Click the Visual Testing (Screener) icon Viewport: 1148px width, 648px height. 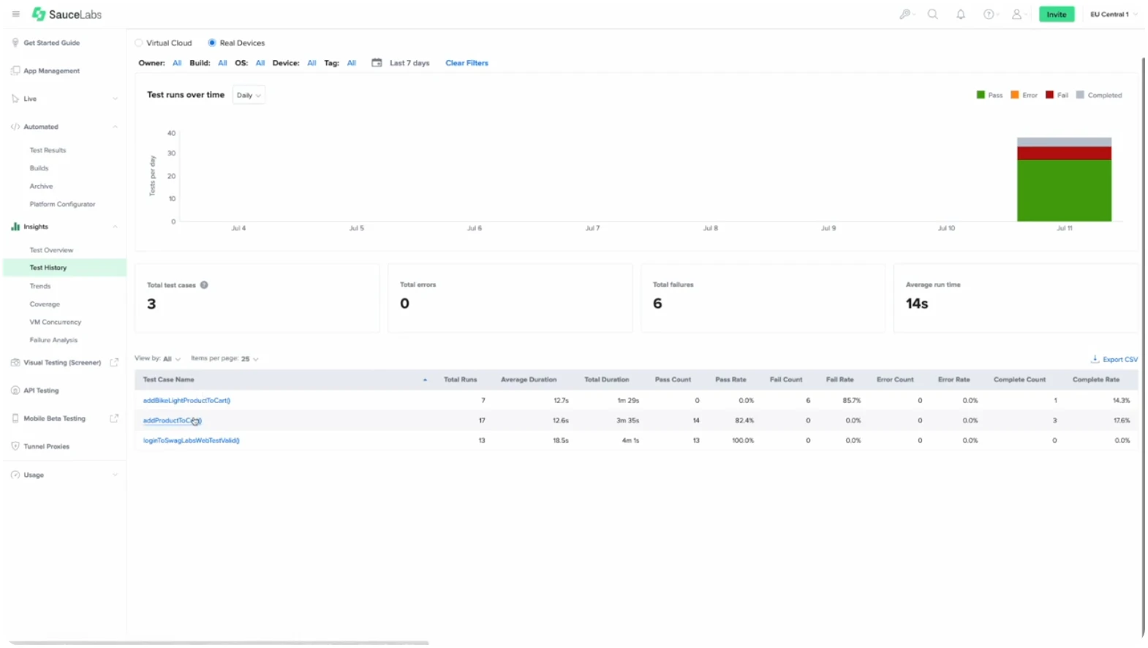click(x=15, y=362)
